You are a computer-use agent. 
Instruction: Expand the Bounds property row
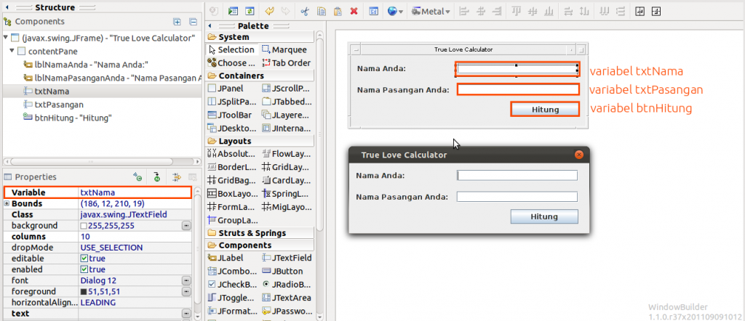pyautogui.click(x=7, y=203)
